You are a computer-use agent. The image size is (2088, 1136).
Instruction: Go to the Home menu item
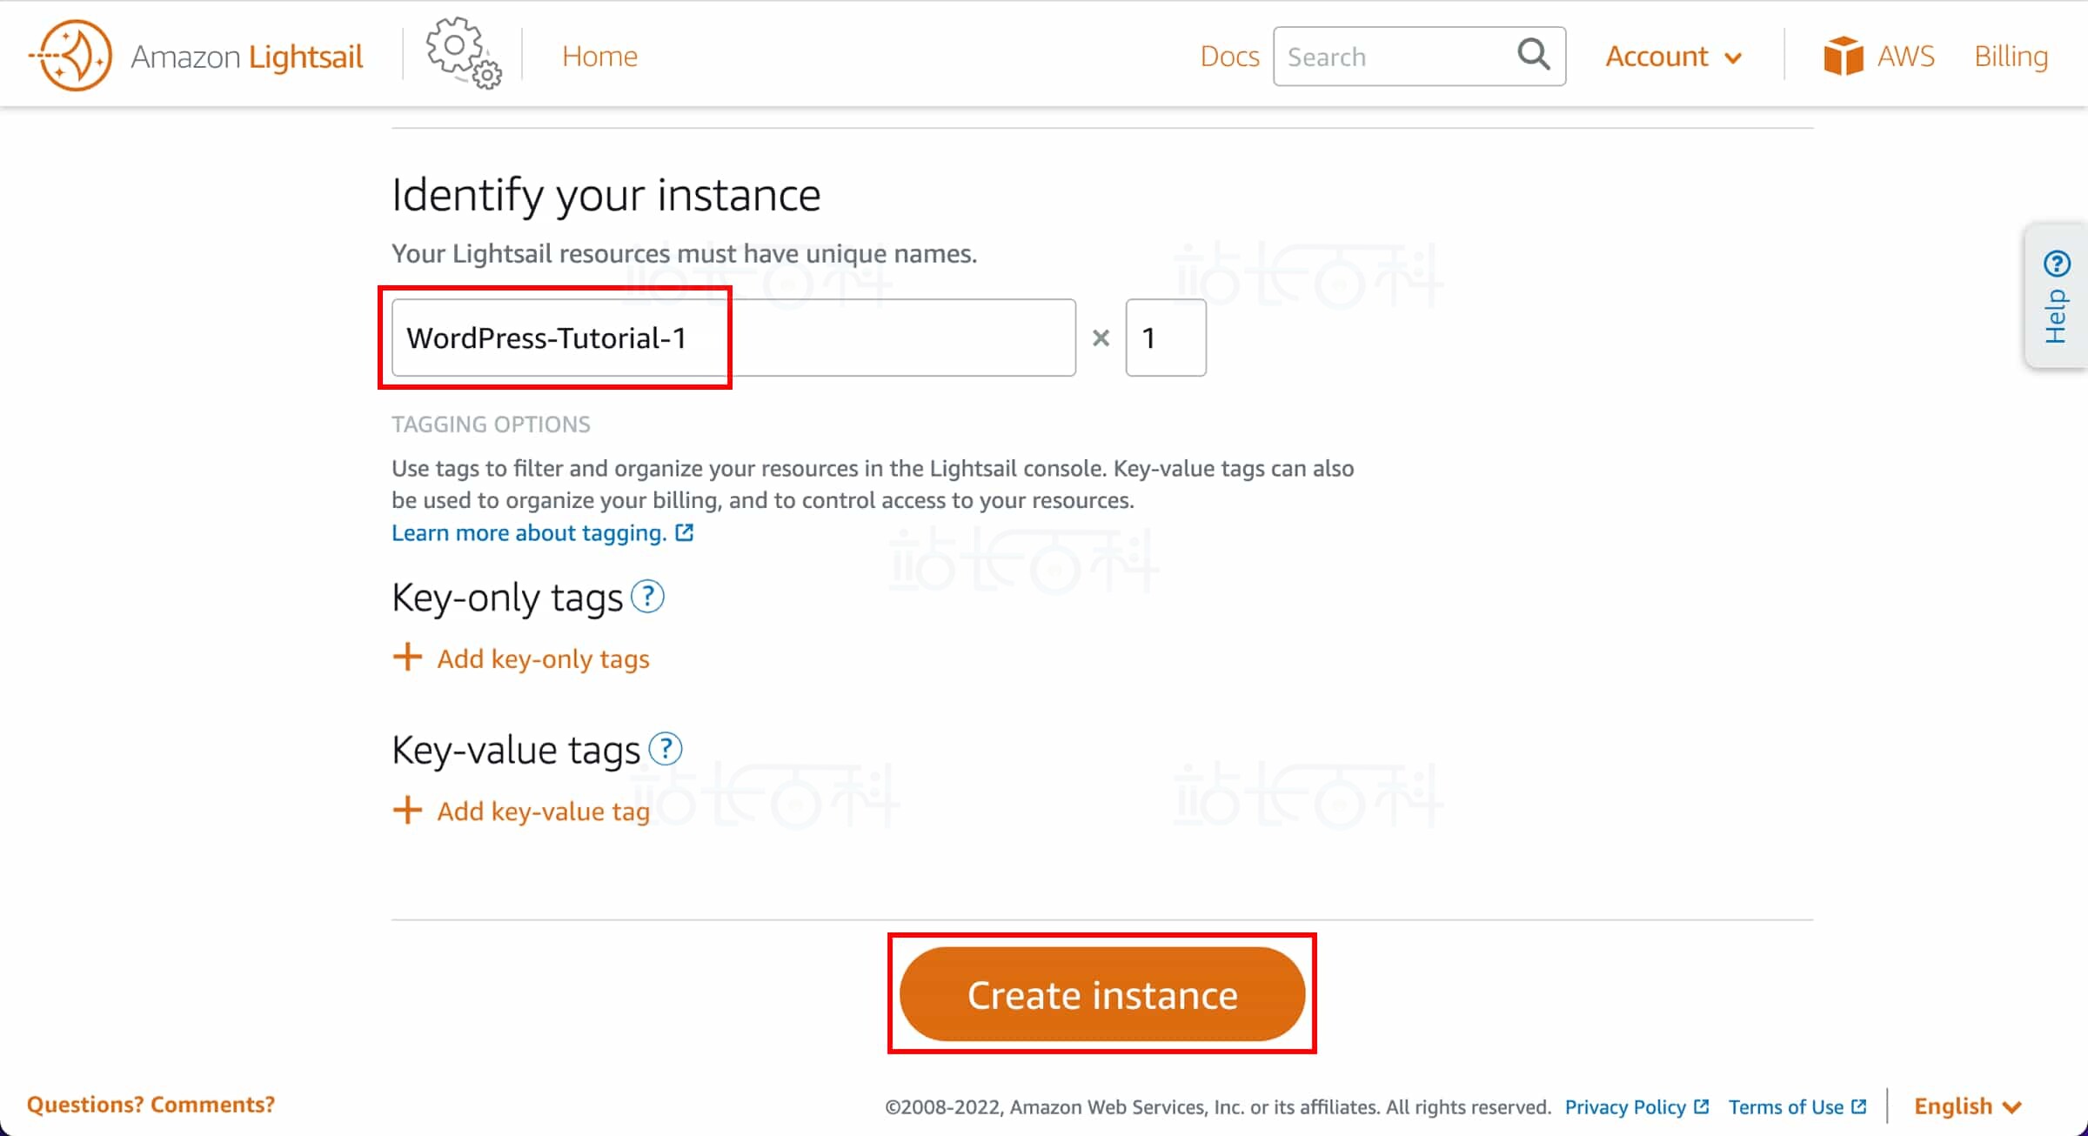[599, 57]
